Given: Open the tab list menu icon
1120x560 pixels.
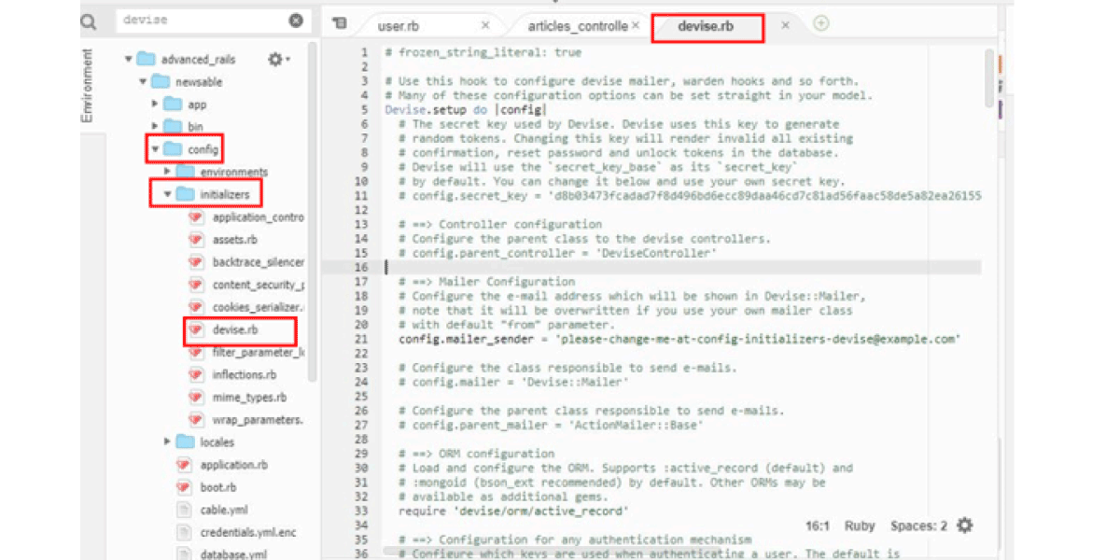Looking at the screenshot, I should [340, 24].
